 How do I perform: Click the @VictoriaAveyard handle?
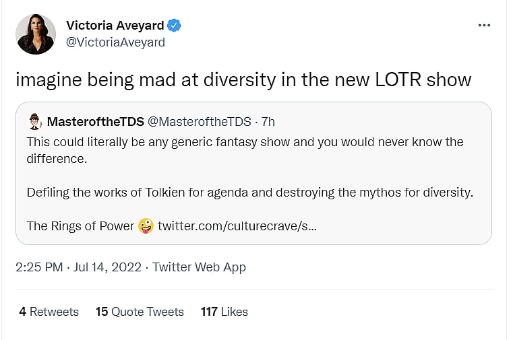point(115,42)
